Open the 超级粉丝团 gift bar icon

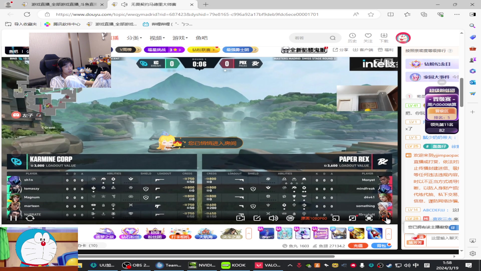[155, 233]
